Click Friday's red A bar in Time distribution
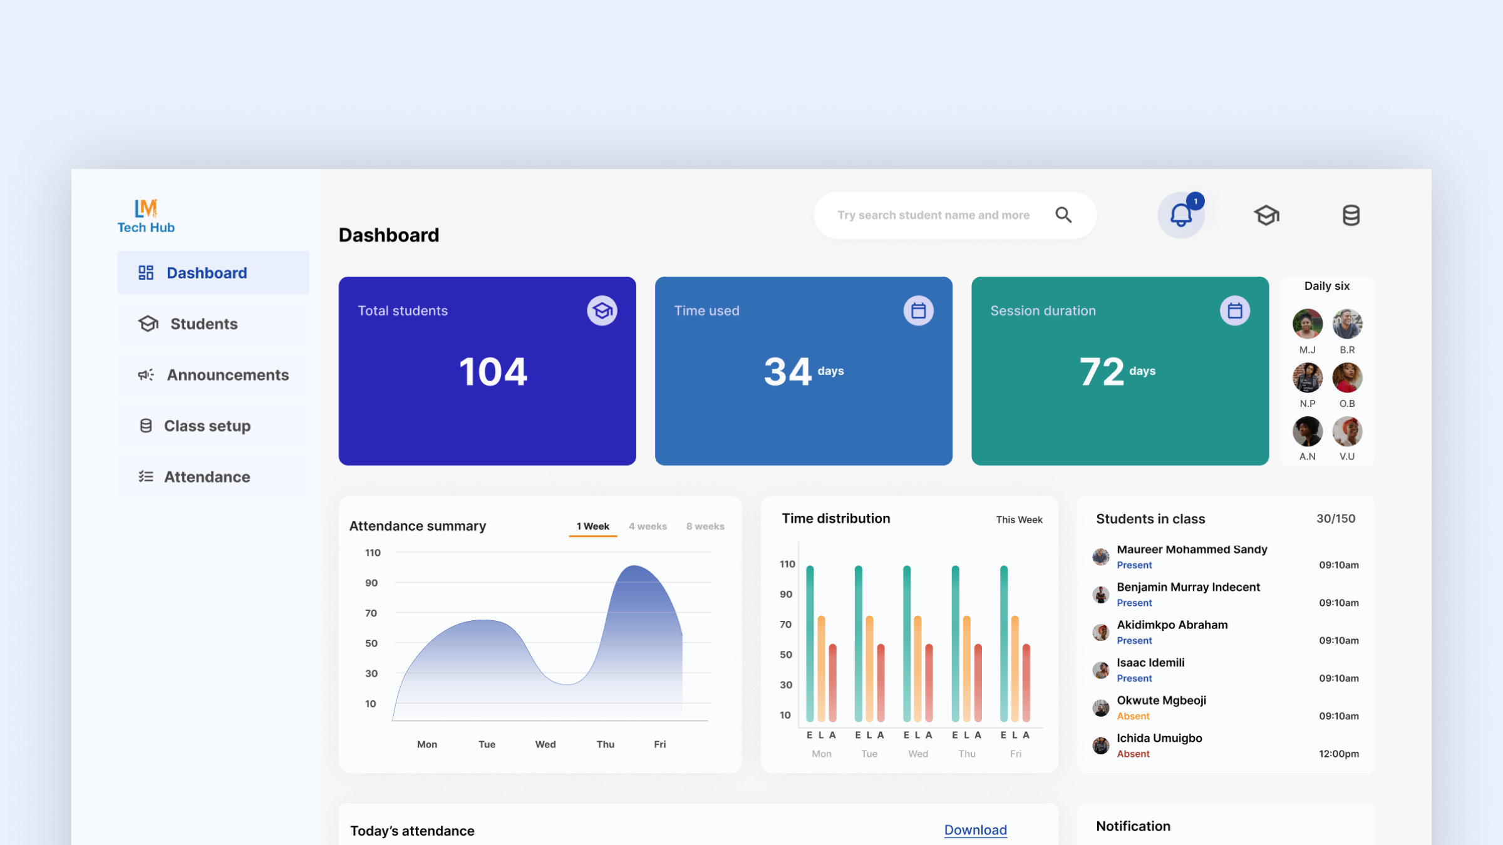Image resolution: width=1503 pixels, height=845 pixels. [1026, 683]
